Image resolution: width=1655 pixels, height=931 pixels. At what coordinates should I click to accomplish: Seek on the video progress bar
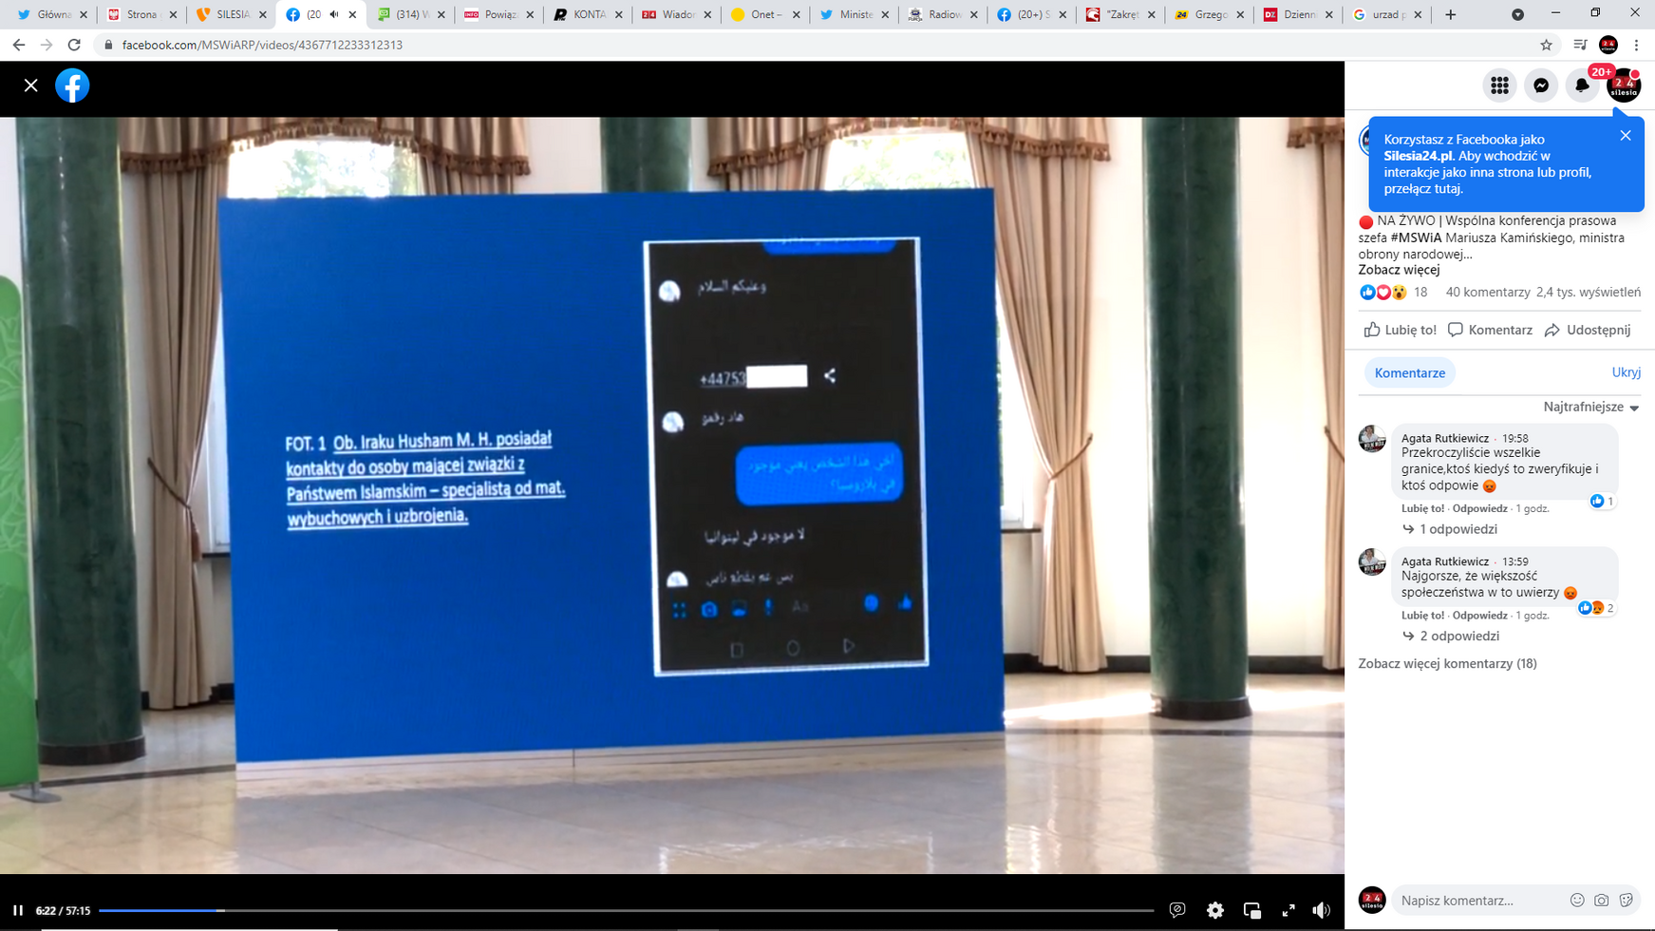click(x=626, y=910)
